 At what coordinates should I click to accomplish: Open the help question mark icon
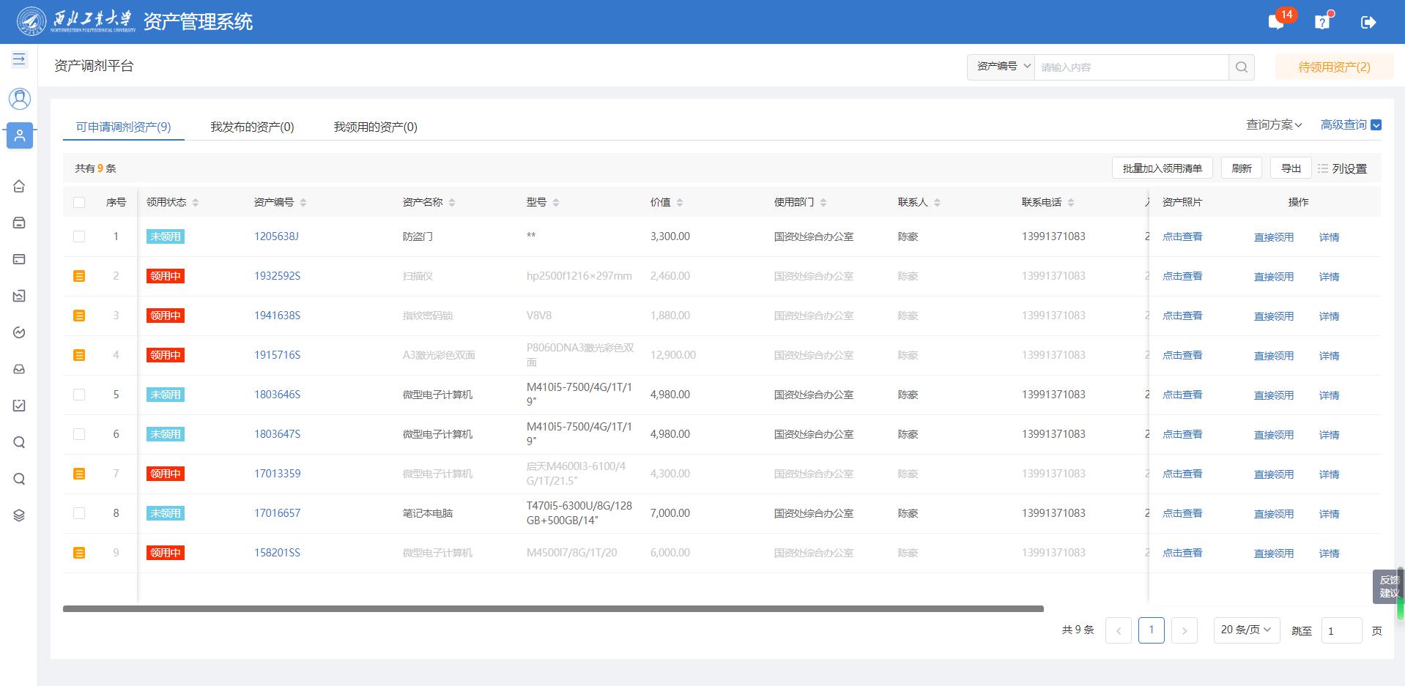pyautogui.click(x=1322, y=22)
